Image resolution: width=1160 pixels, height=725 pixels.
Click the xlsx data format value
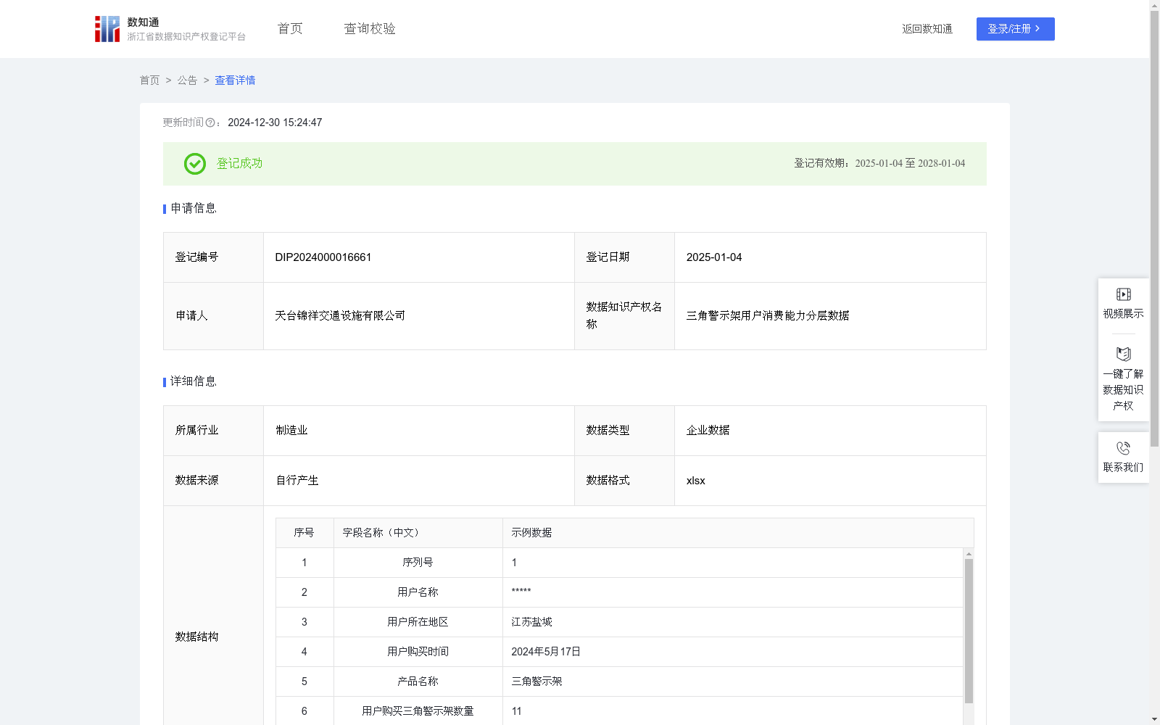[695, 481]
